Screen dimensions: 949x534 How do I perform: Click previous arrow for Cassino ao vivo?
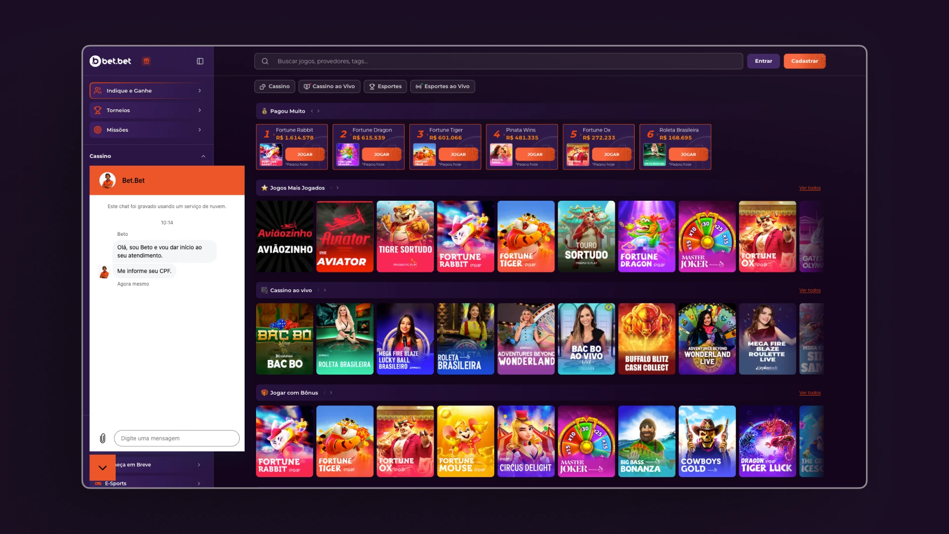click(x=319, y=290)
